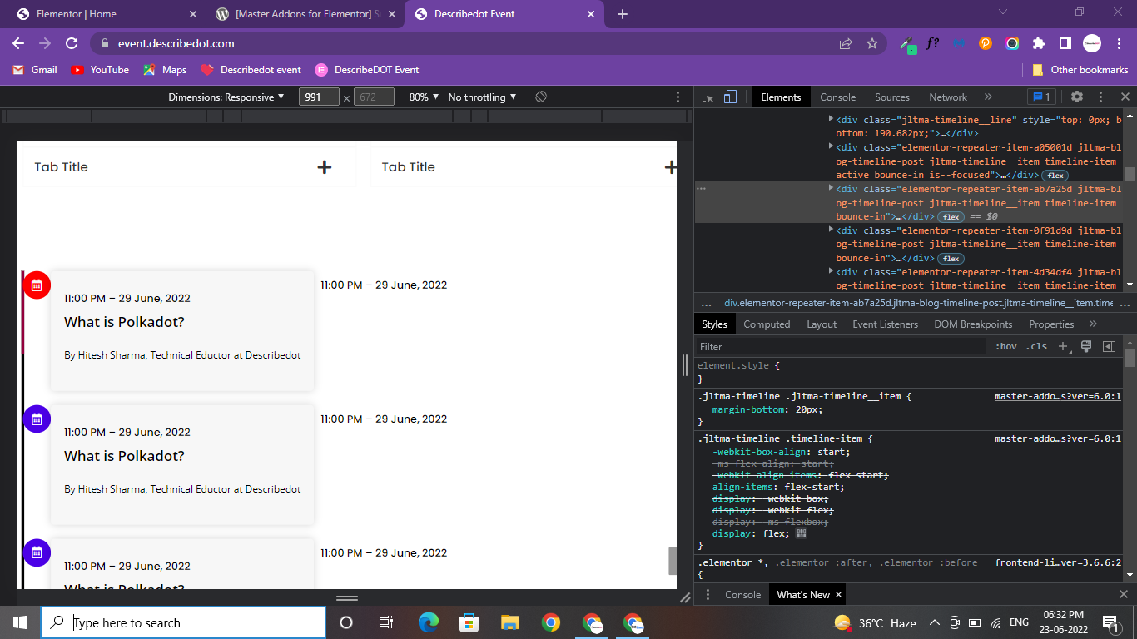Open DevTools settings gear
This screenshot has height=639, width=1137.
coord(1077,97)
